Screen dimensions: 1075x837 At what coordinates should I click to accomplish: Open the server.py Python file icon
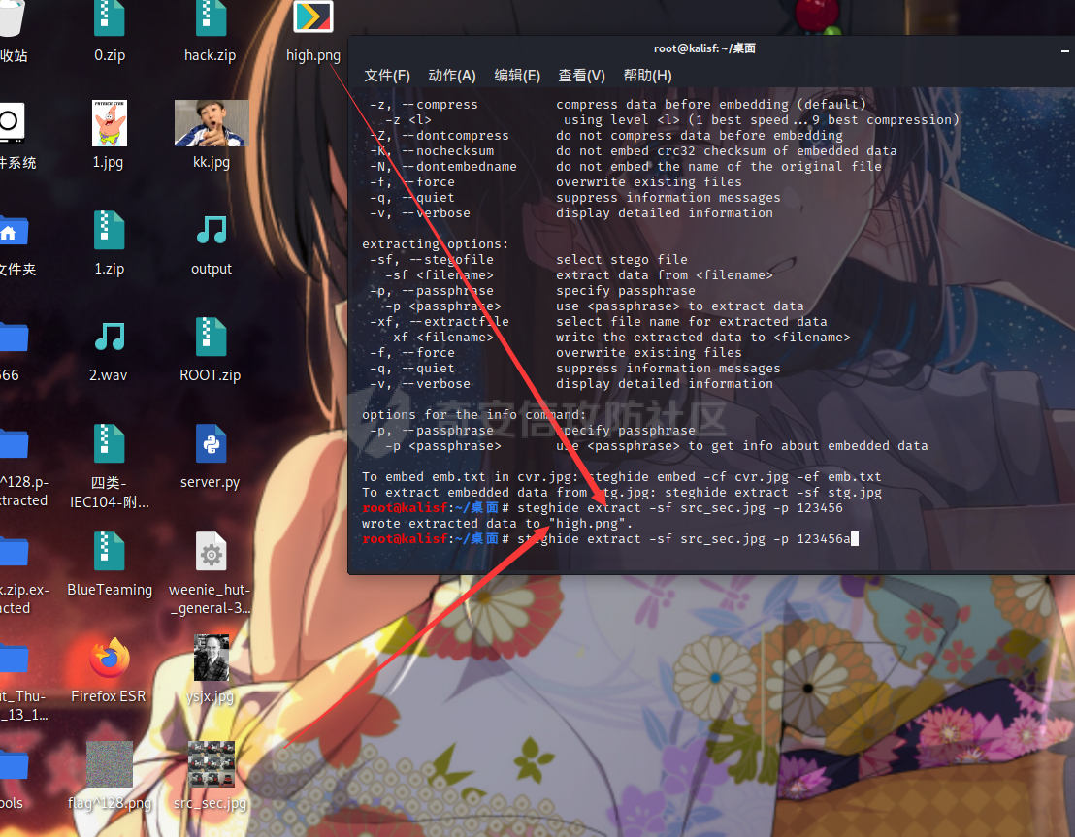coord(211,443)
